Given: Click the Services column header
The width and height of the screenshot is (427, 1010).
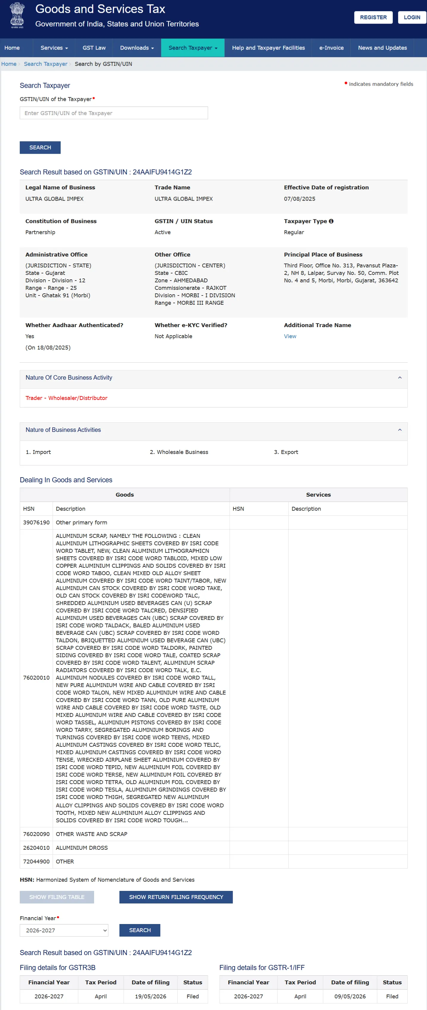Looking at the screenshot, I should tap(318, 495).
